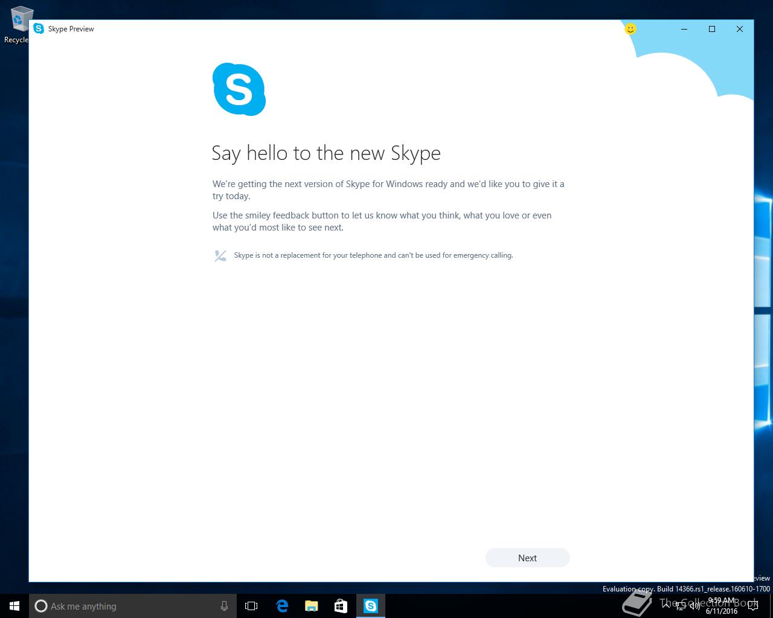773x618 pixels.
Task: Click the Skype taskbar icon
Action: pyautogui.click(x=371, y=606)
